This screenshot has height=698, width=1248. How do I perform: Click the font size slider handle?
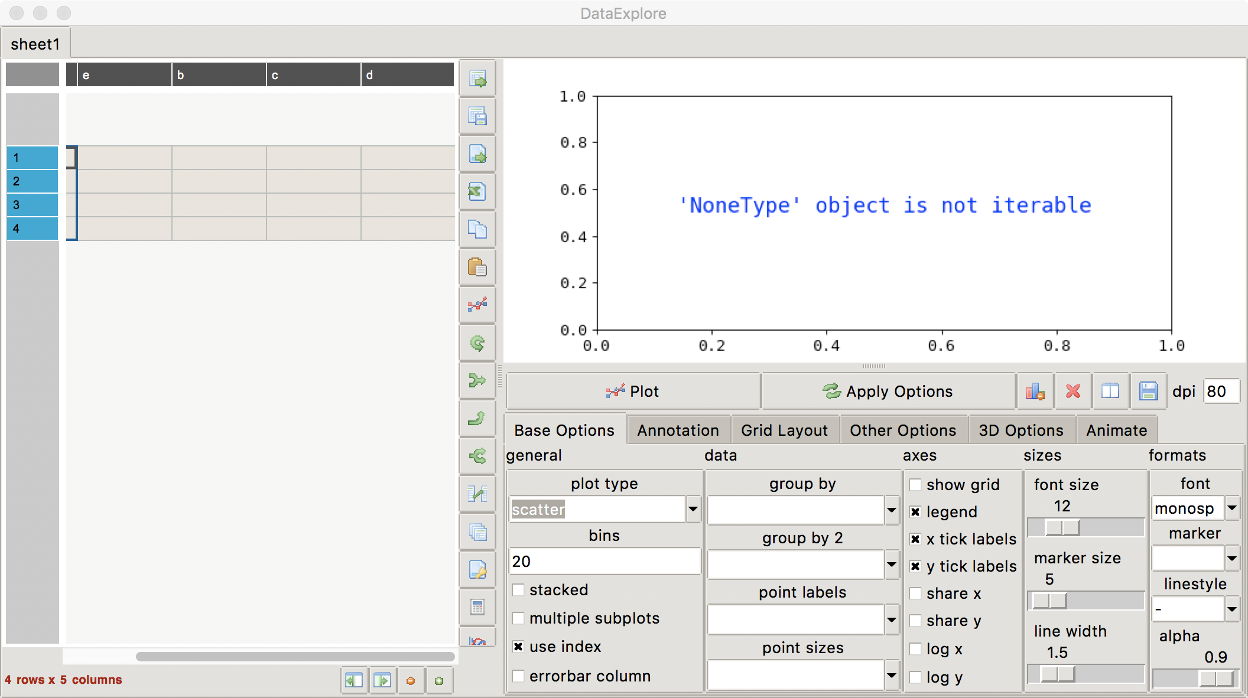(1062, 527)
